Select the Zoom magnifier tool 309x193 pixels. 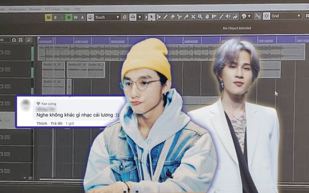(x=200, y=17)
